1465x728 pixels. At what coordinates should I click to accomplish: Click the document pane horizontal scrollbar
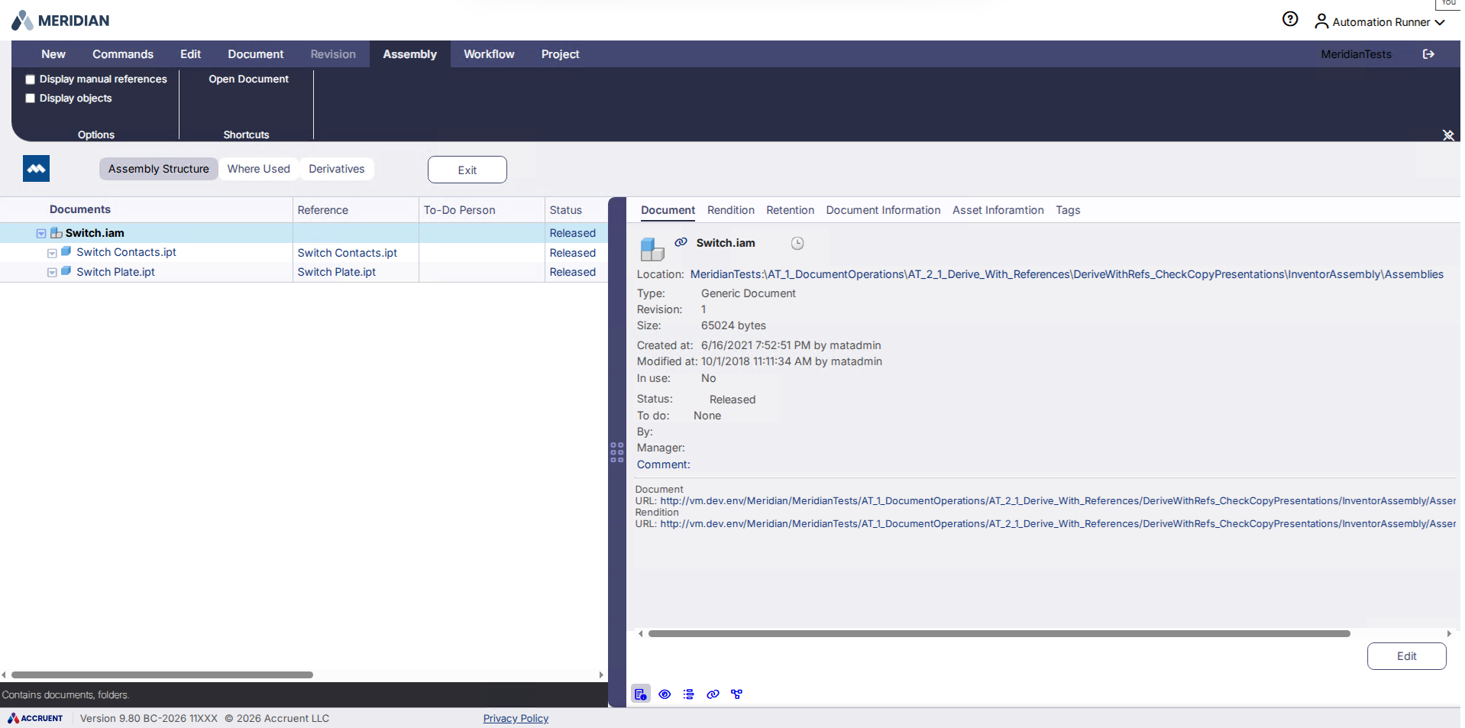[999, 633]
